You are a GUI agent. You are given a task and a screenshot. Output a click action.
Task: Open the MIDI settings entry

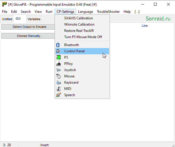tap(82, 89)
